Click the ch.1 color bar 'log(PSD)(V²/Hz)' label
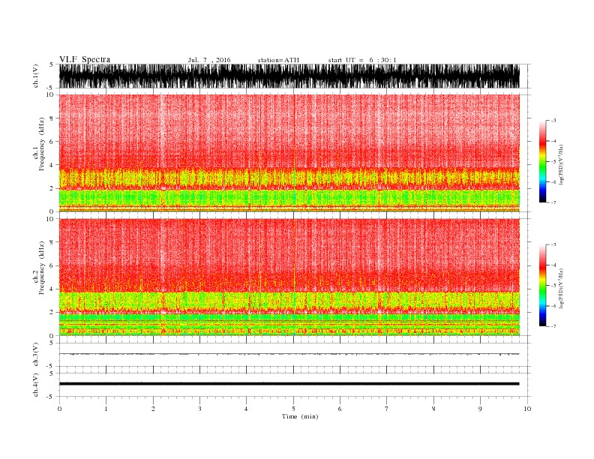 [x=561, y=163]
